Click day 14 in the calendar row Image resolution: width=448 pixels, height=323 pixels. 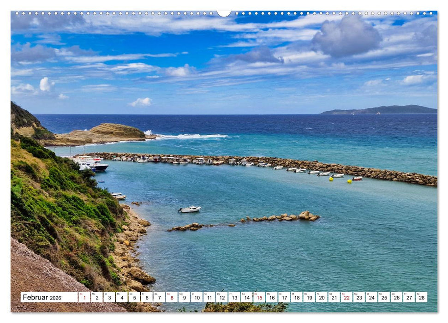(x=246, y=297)
